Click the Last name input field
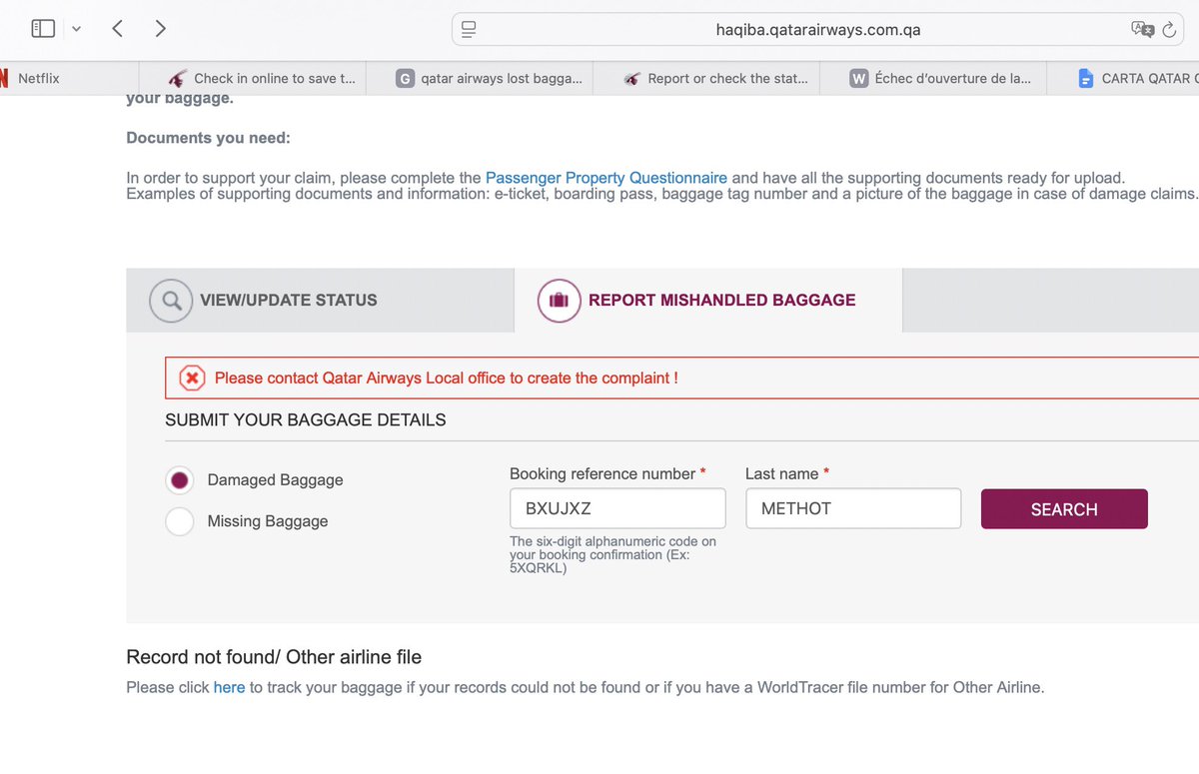Image resolution: width=1199 pixels, height=774 pixels. [853, 508]
